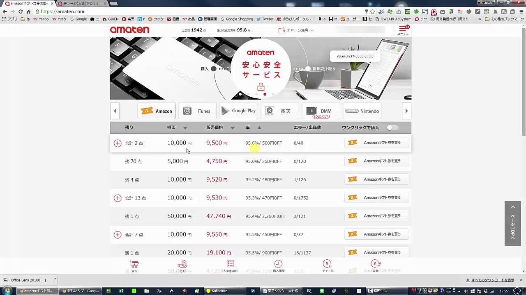Image resolution: width=526 pixels, height=295 pixels.
Task: Toggle the ワンクリックで購入 switch
Action: click(x=392, y=127)
